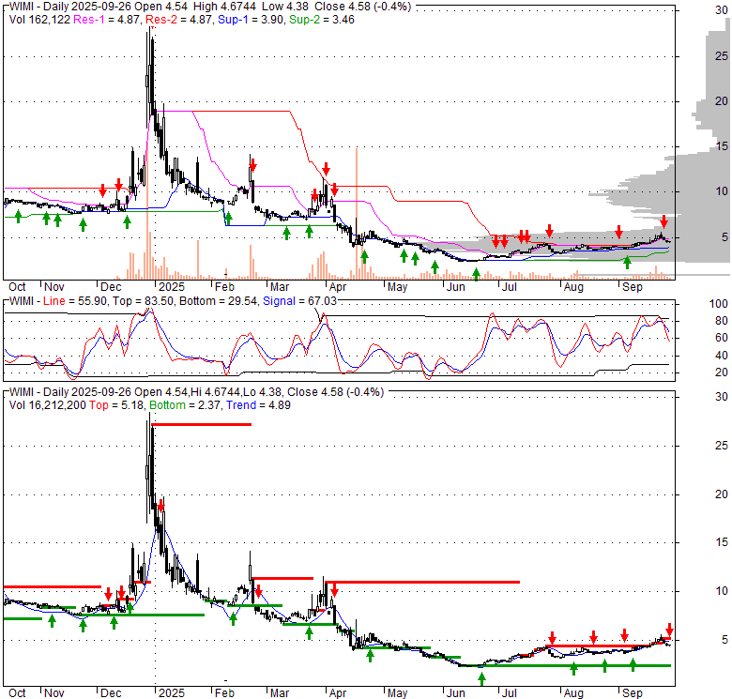Click the red sell arrow in mid-February, top chart
Screen dimensions: 732x699
[x=252, y=165]
